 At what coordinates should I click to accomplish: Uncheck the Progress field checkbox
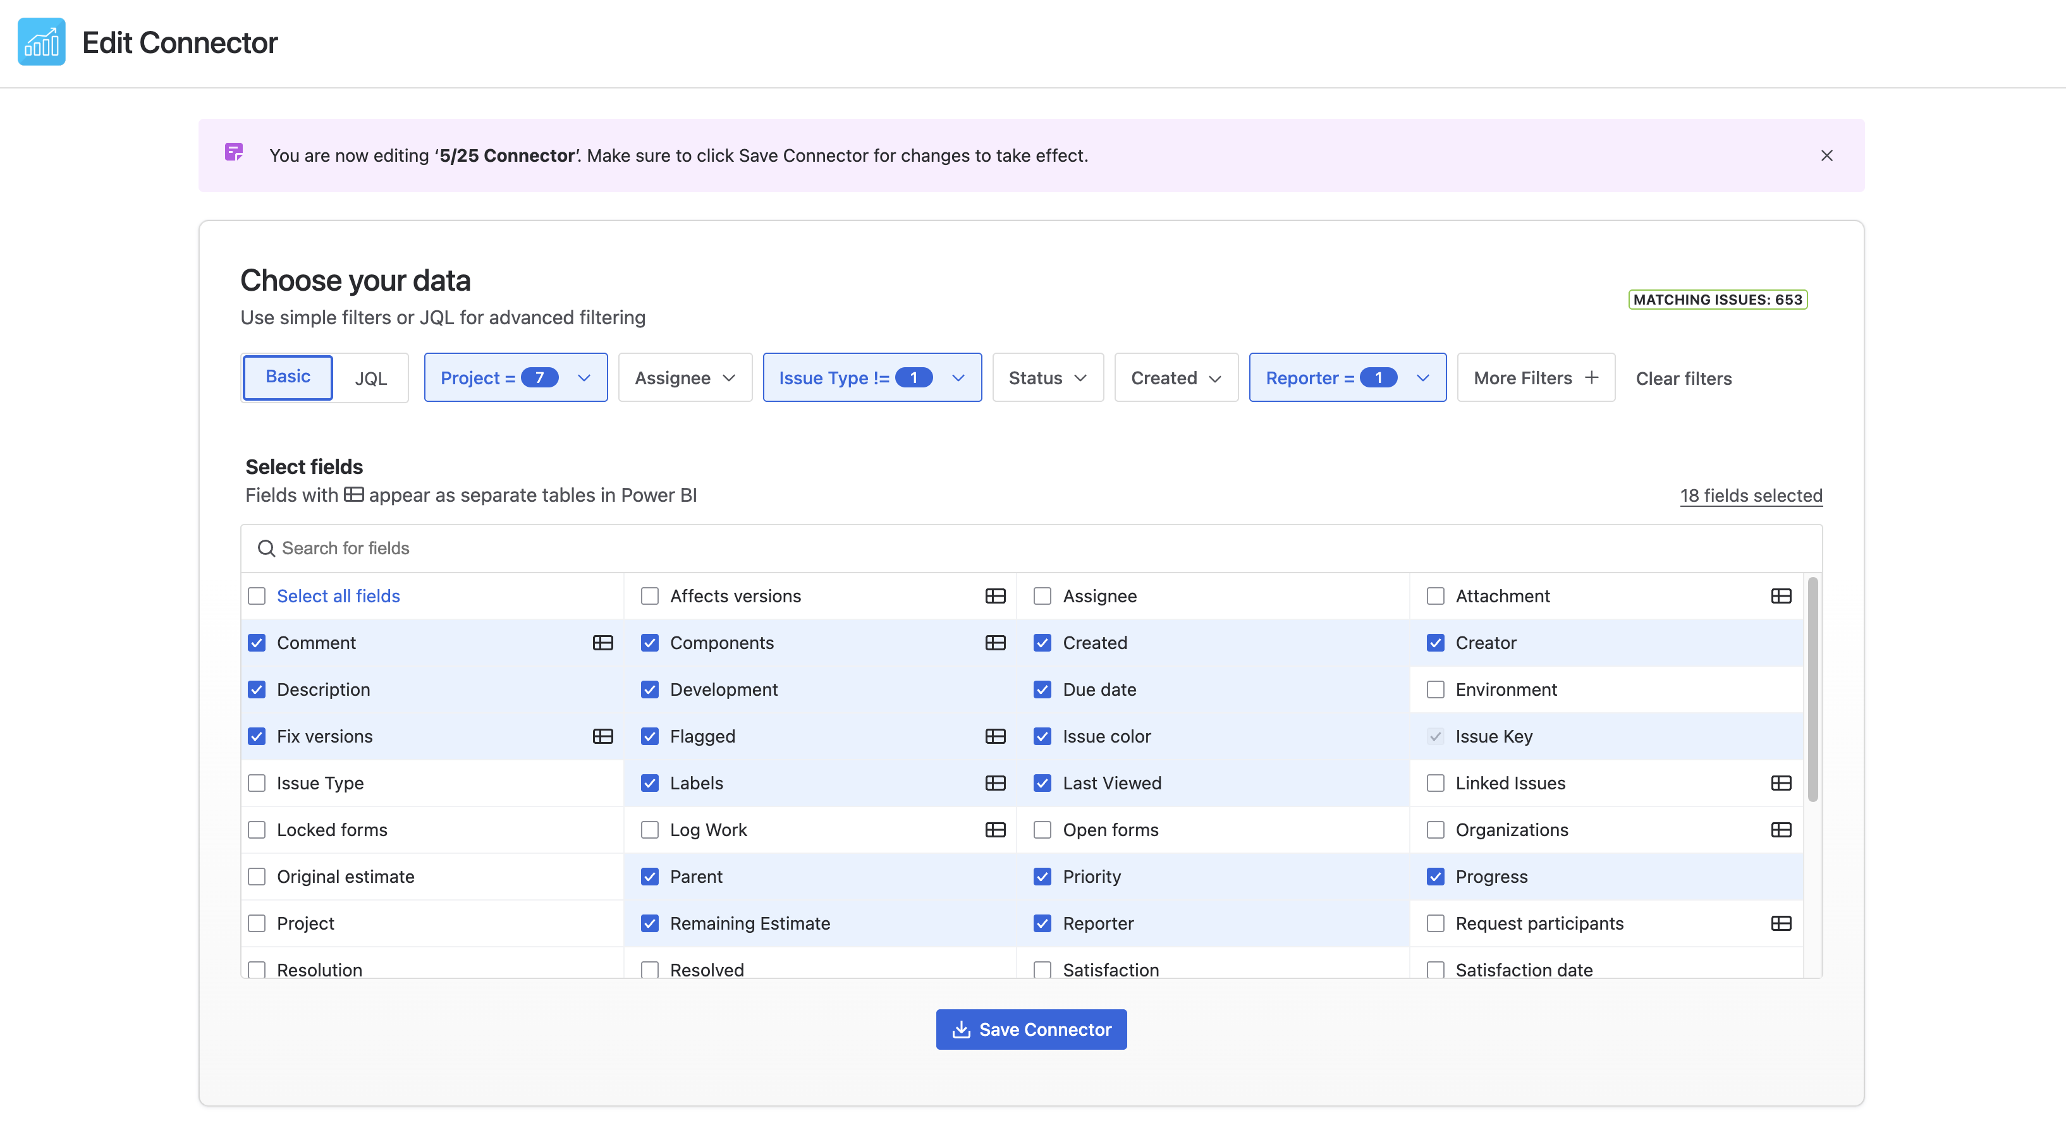pos(1435,877)
